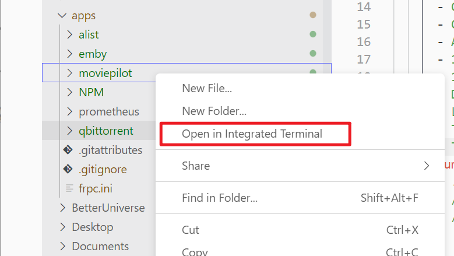Expand the Documents folder
This screenshot has width=454, height=256.
tap(63, 247)
